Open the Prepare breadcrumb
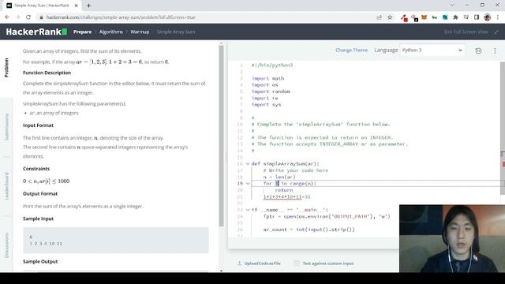The width and height of the screenshot is (505, 284). click(82, 32)
